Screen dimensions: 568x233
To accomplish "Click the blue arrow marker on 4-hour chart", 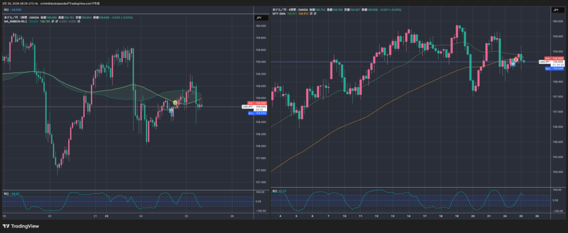I will coord(513,64).
